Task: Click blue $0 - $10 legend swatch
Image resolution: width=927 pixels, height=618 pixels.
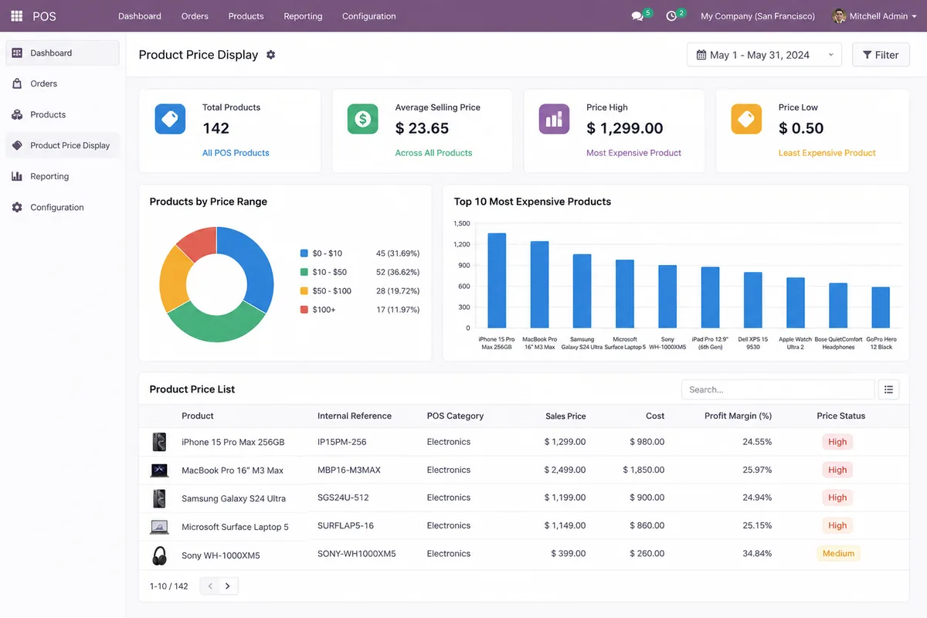Action: click(304, 253)
